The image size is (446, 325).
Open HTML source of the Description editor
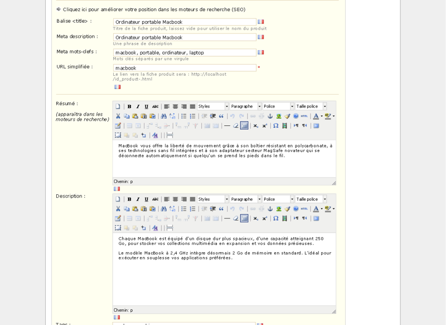tap(304, 209)
